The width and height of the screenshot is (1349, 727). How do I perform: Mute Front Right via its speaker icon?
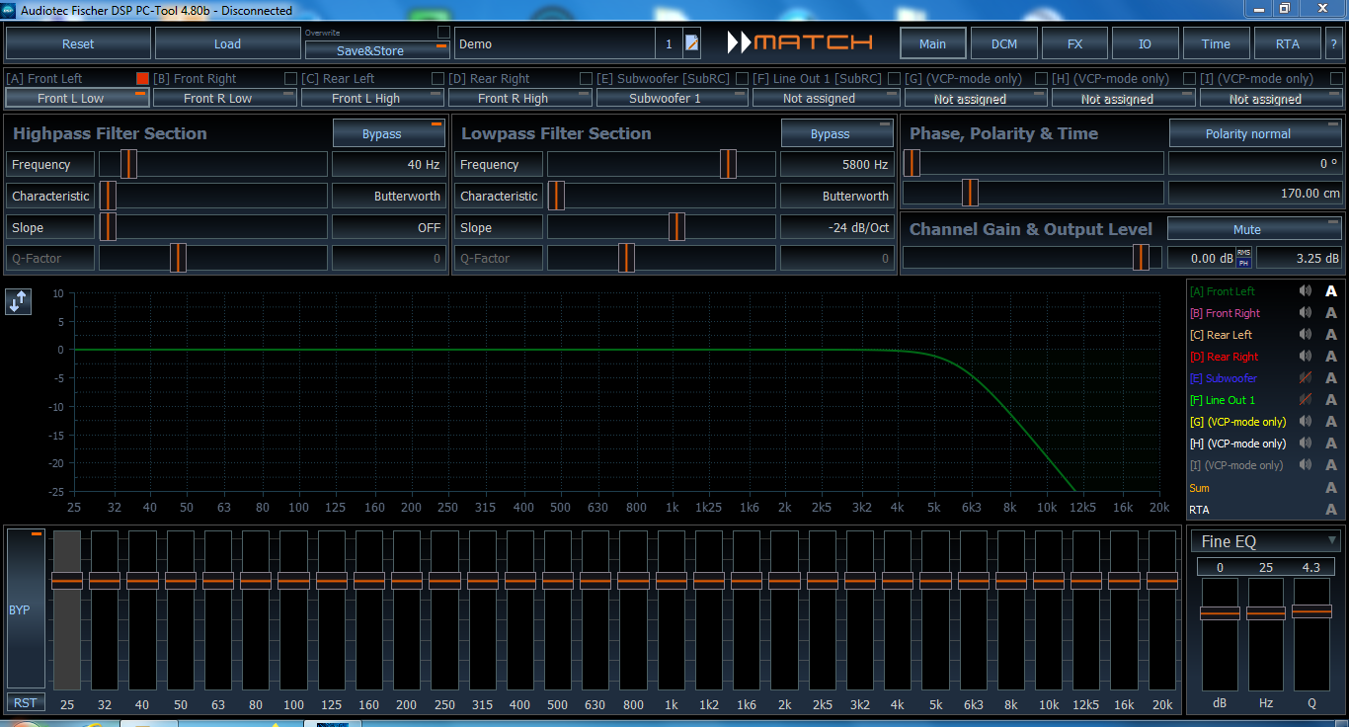tap(1306, 313)
